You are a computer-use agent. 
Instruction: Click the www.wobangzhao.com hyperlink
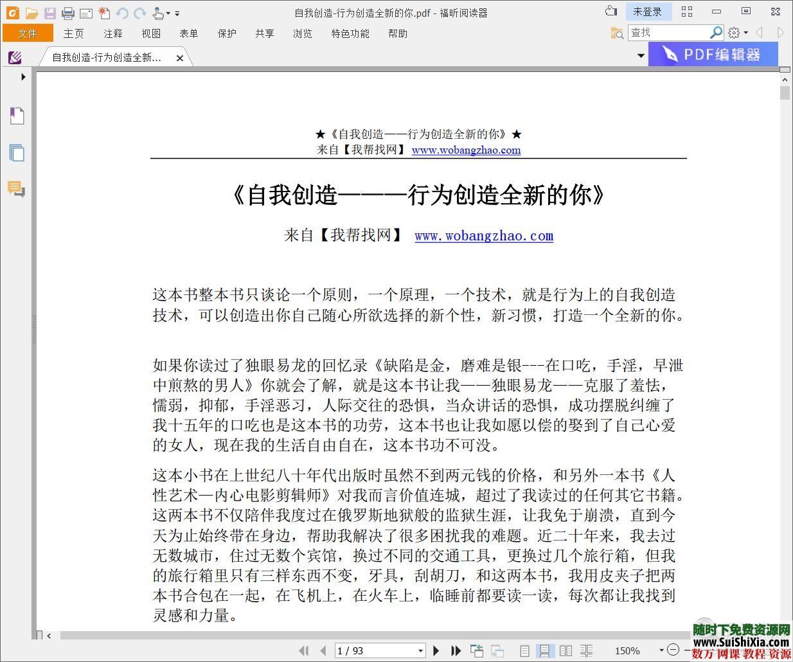(x=483, y=235)
